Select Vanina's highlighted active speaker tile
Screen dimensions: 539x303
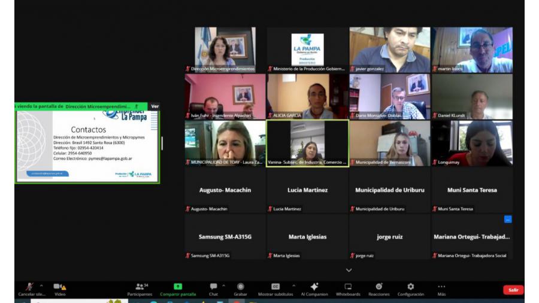(307, 143)
